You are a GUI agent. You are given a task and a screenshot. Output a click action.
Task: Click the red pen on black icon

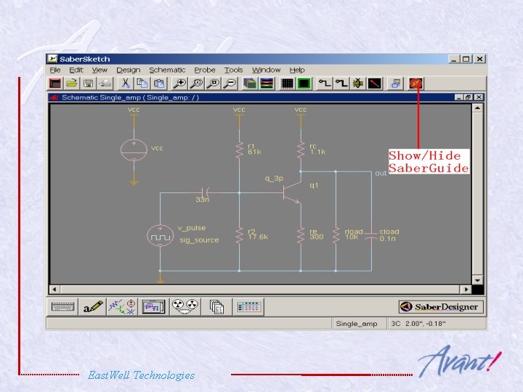tap(375, 83)
